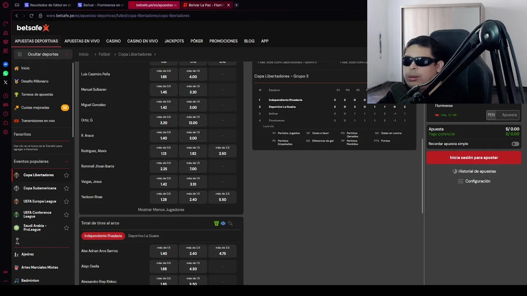
Task: Open Copa Sudamericana popular event
Action: (40, 188)
